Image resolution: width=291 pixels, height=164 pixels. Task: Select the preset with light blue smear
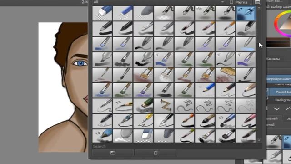246,44
